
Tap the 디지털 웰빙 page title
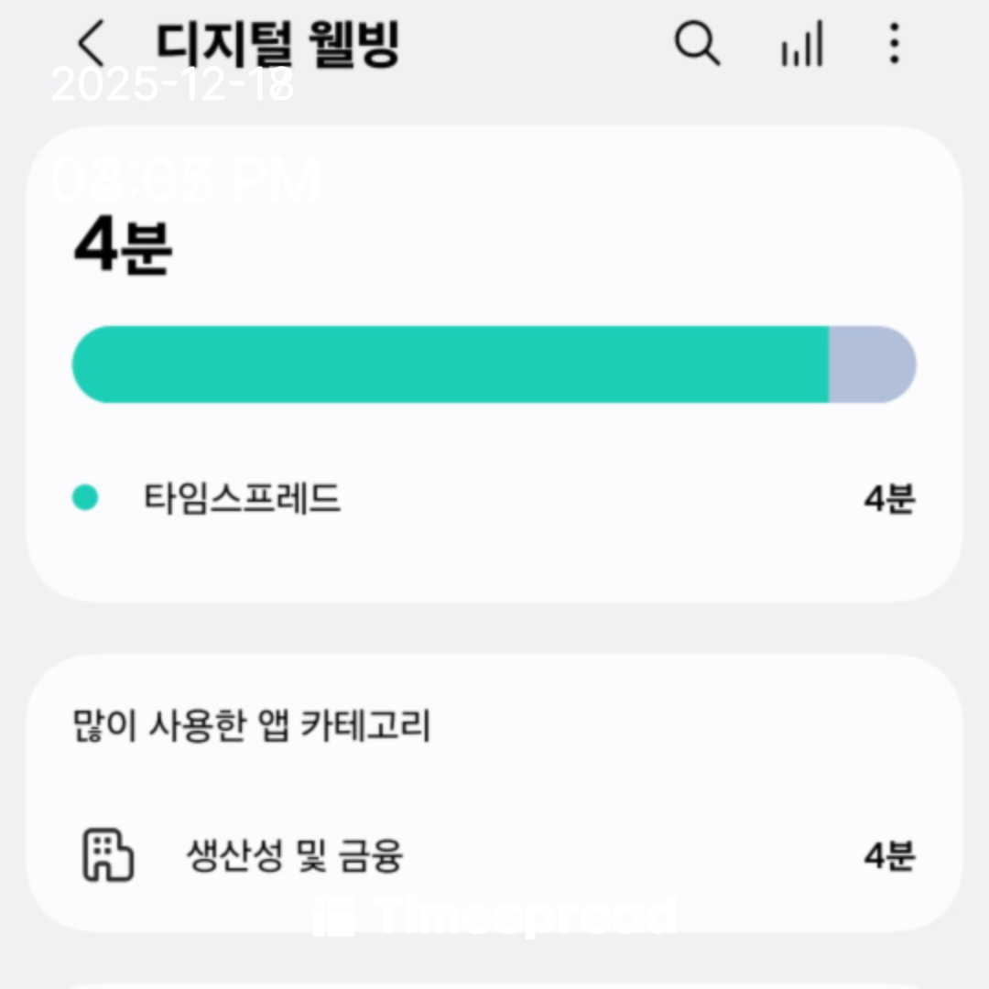coord(277,43)
